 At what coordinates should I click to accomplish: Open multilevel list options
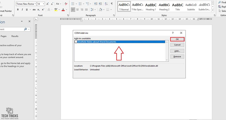88,4
